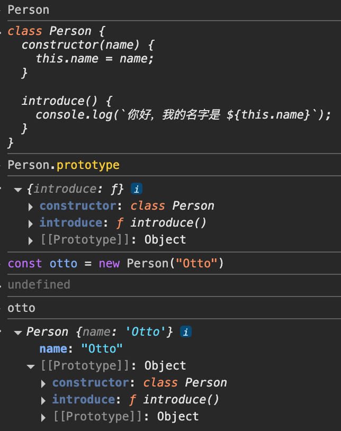Expand introduce under the {introduce: f} object

click(31, 223)
